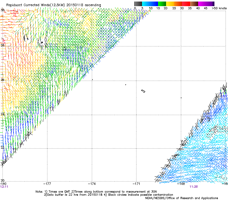Viewport: 228px width, 200px height.
Task: Click the -177 longitude axis label
Action: tap(47, 184)
